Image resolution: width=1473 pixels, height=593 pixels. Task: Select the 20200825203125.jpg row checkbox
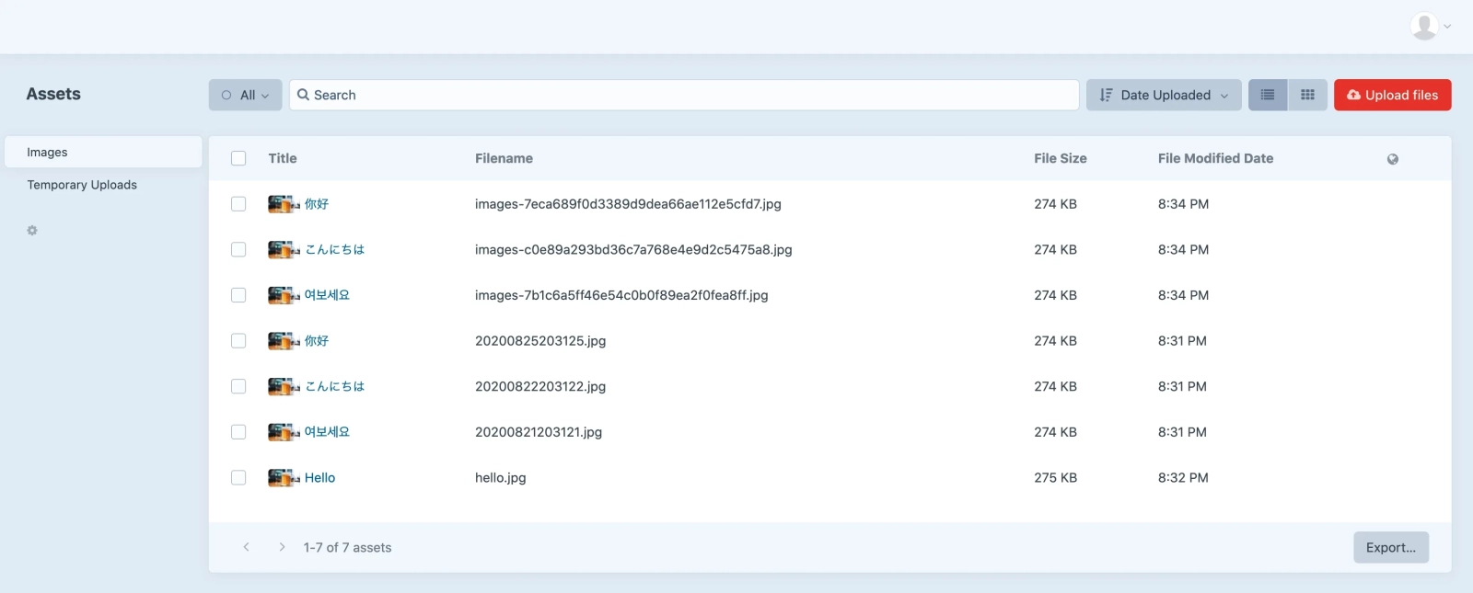point(238,341)
